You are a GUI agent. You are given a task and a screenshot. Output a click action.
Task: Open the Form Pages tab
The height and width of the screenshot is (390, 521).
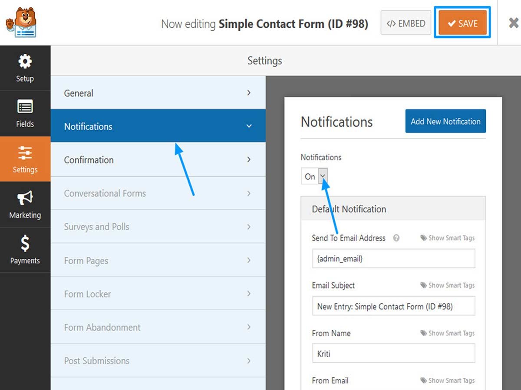tap(158, 260)
